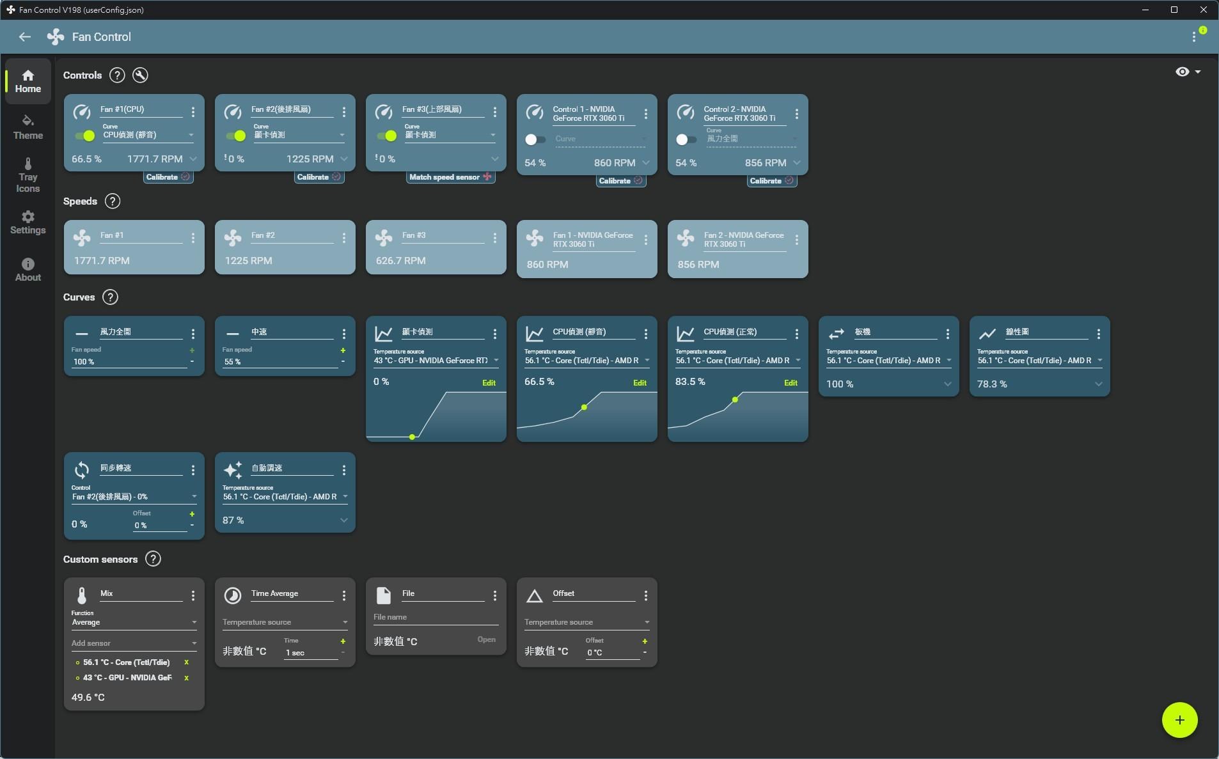This screenshot has width=1219, height=759.
Task: Open the Custom sensors help icon
Action: point(153,559)
